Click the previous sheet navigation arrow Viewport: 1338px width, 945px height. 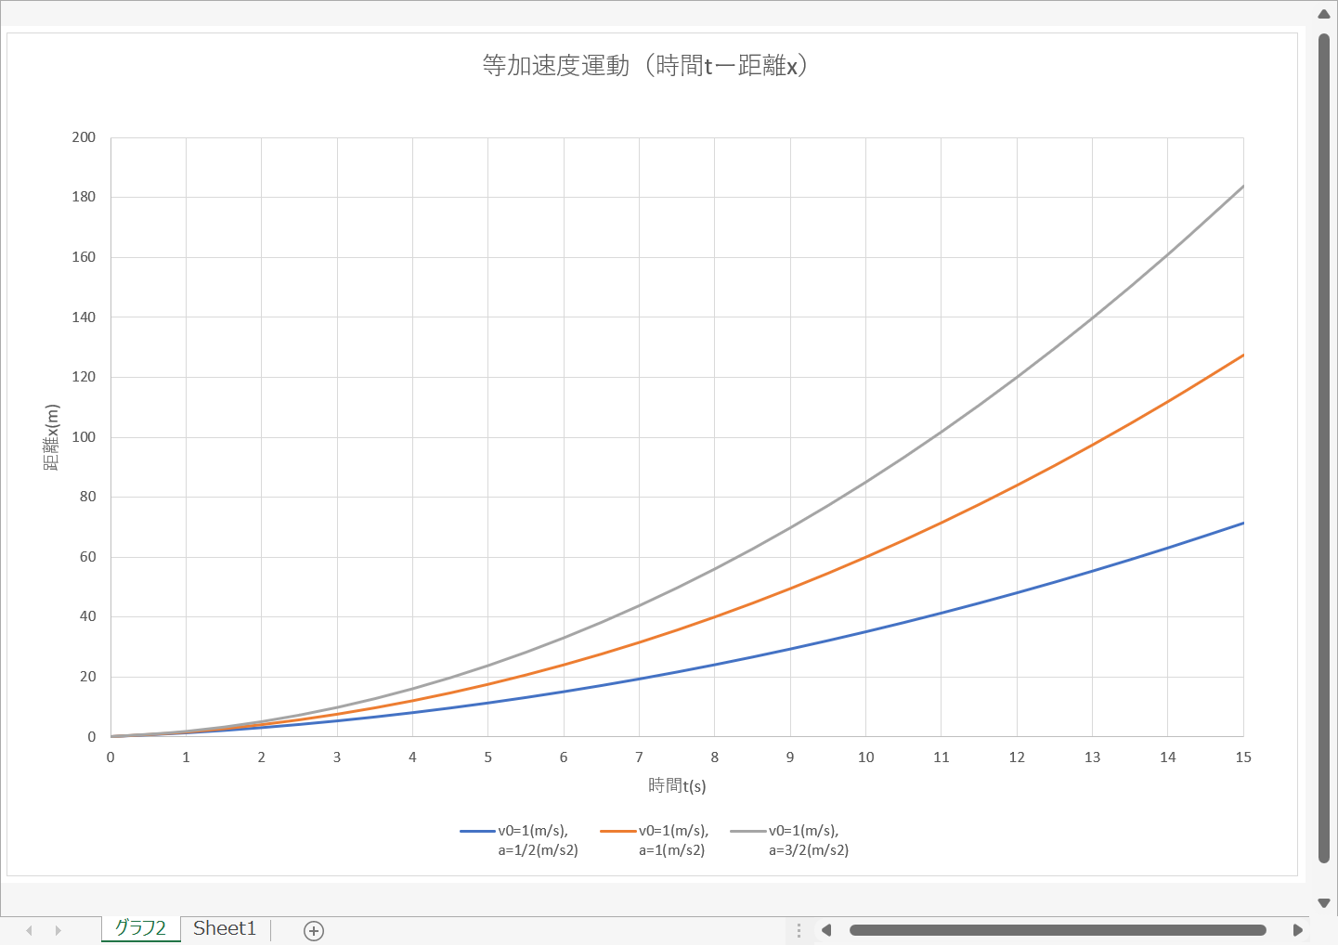30,930
